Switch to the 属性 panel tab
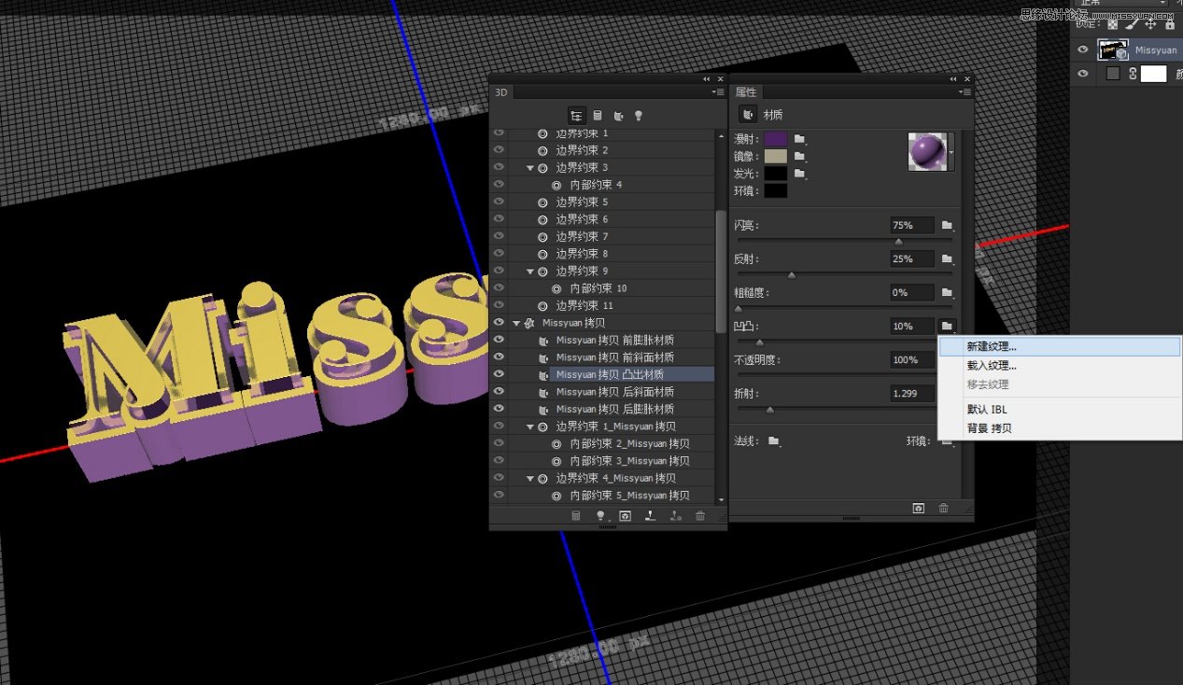This screenshot has width=1183, height=685. pyautogui.click(x=747, y=91)
